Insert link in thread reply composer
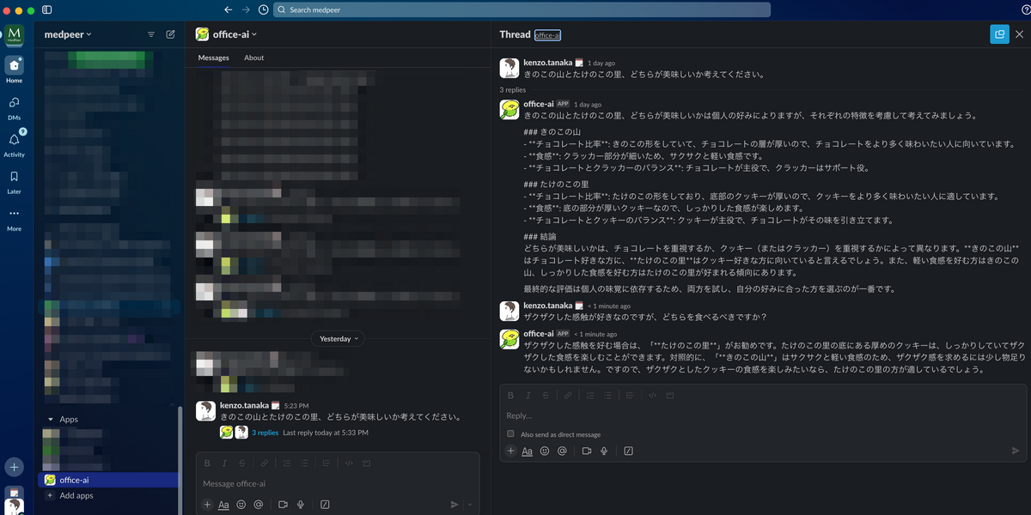The image size is (1031, 515). [568, 396]
